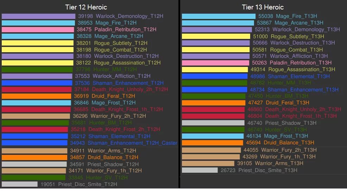This screenshot has height=192, width=347.
Task: Select the orange Druid_Feral_T12H bar
Action: [x=36, y=96]
